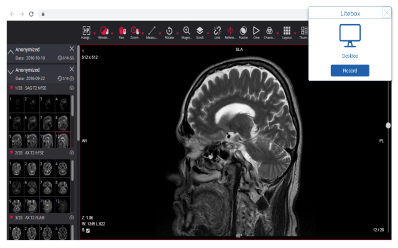Toggle the S checkbox in viewport overlay

pyautogui.click(x=88, y=231)
